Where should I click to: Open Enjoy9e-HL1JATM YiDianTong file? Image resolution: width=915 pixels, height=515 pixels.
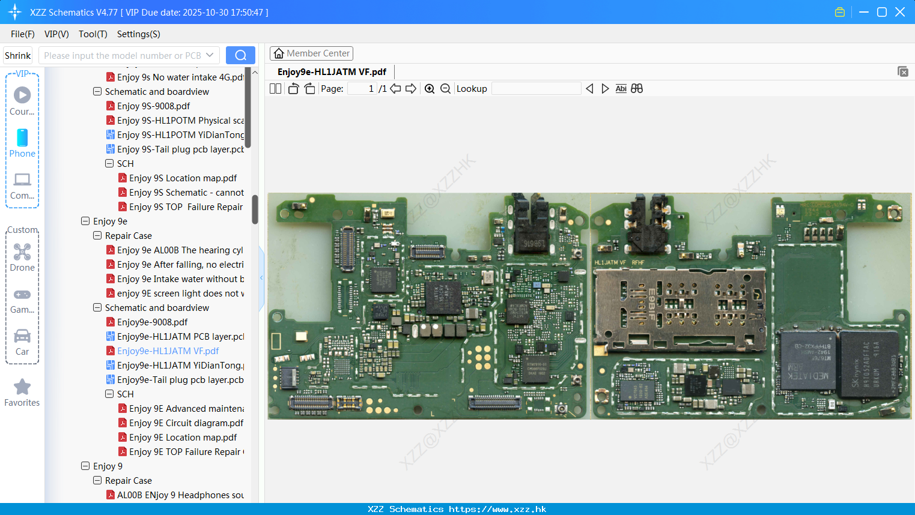(x=181, y=365)
